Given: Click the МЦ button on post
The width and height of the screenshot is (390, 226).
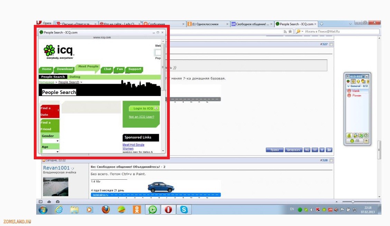Looking at the screenshot, I should point(307,150).
